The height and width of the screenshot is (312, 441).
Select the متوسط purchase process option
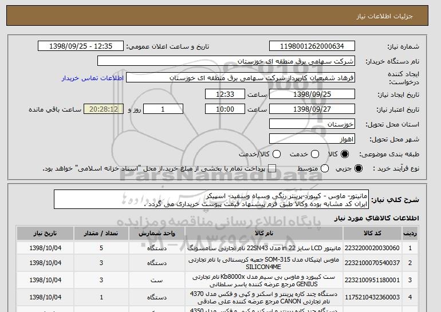click(x=325, y=169)
